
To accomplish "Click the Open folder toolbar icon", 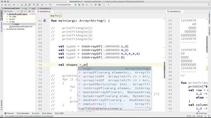I will click(x=2, y=5).
